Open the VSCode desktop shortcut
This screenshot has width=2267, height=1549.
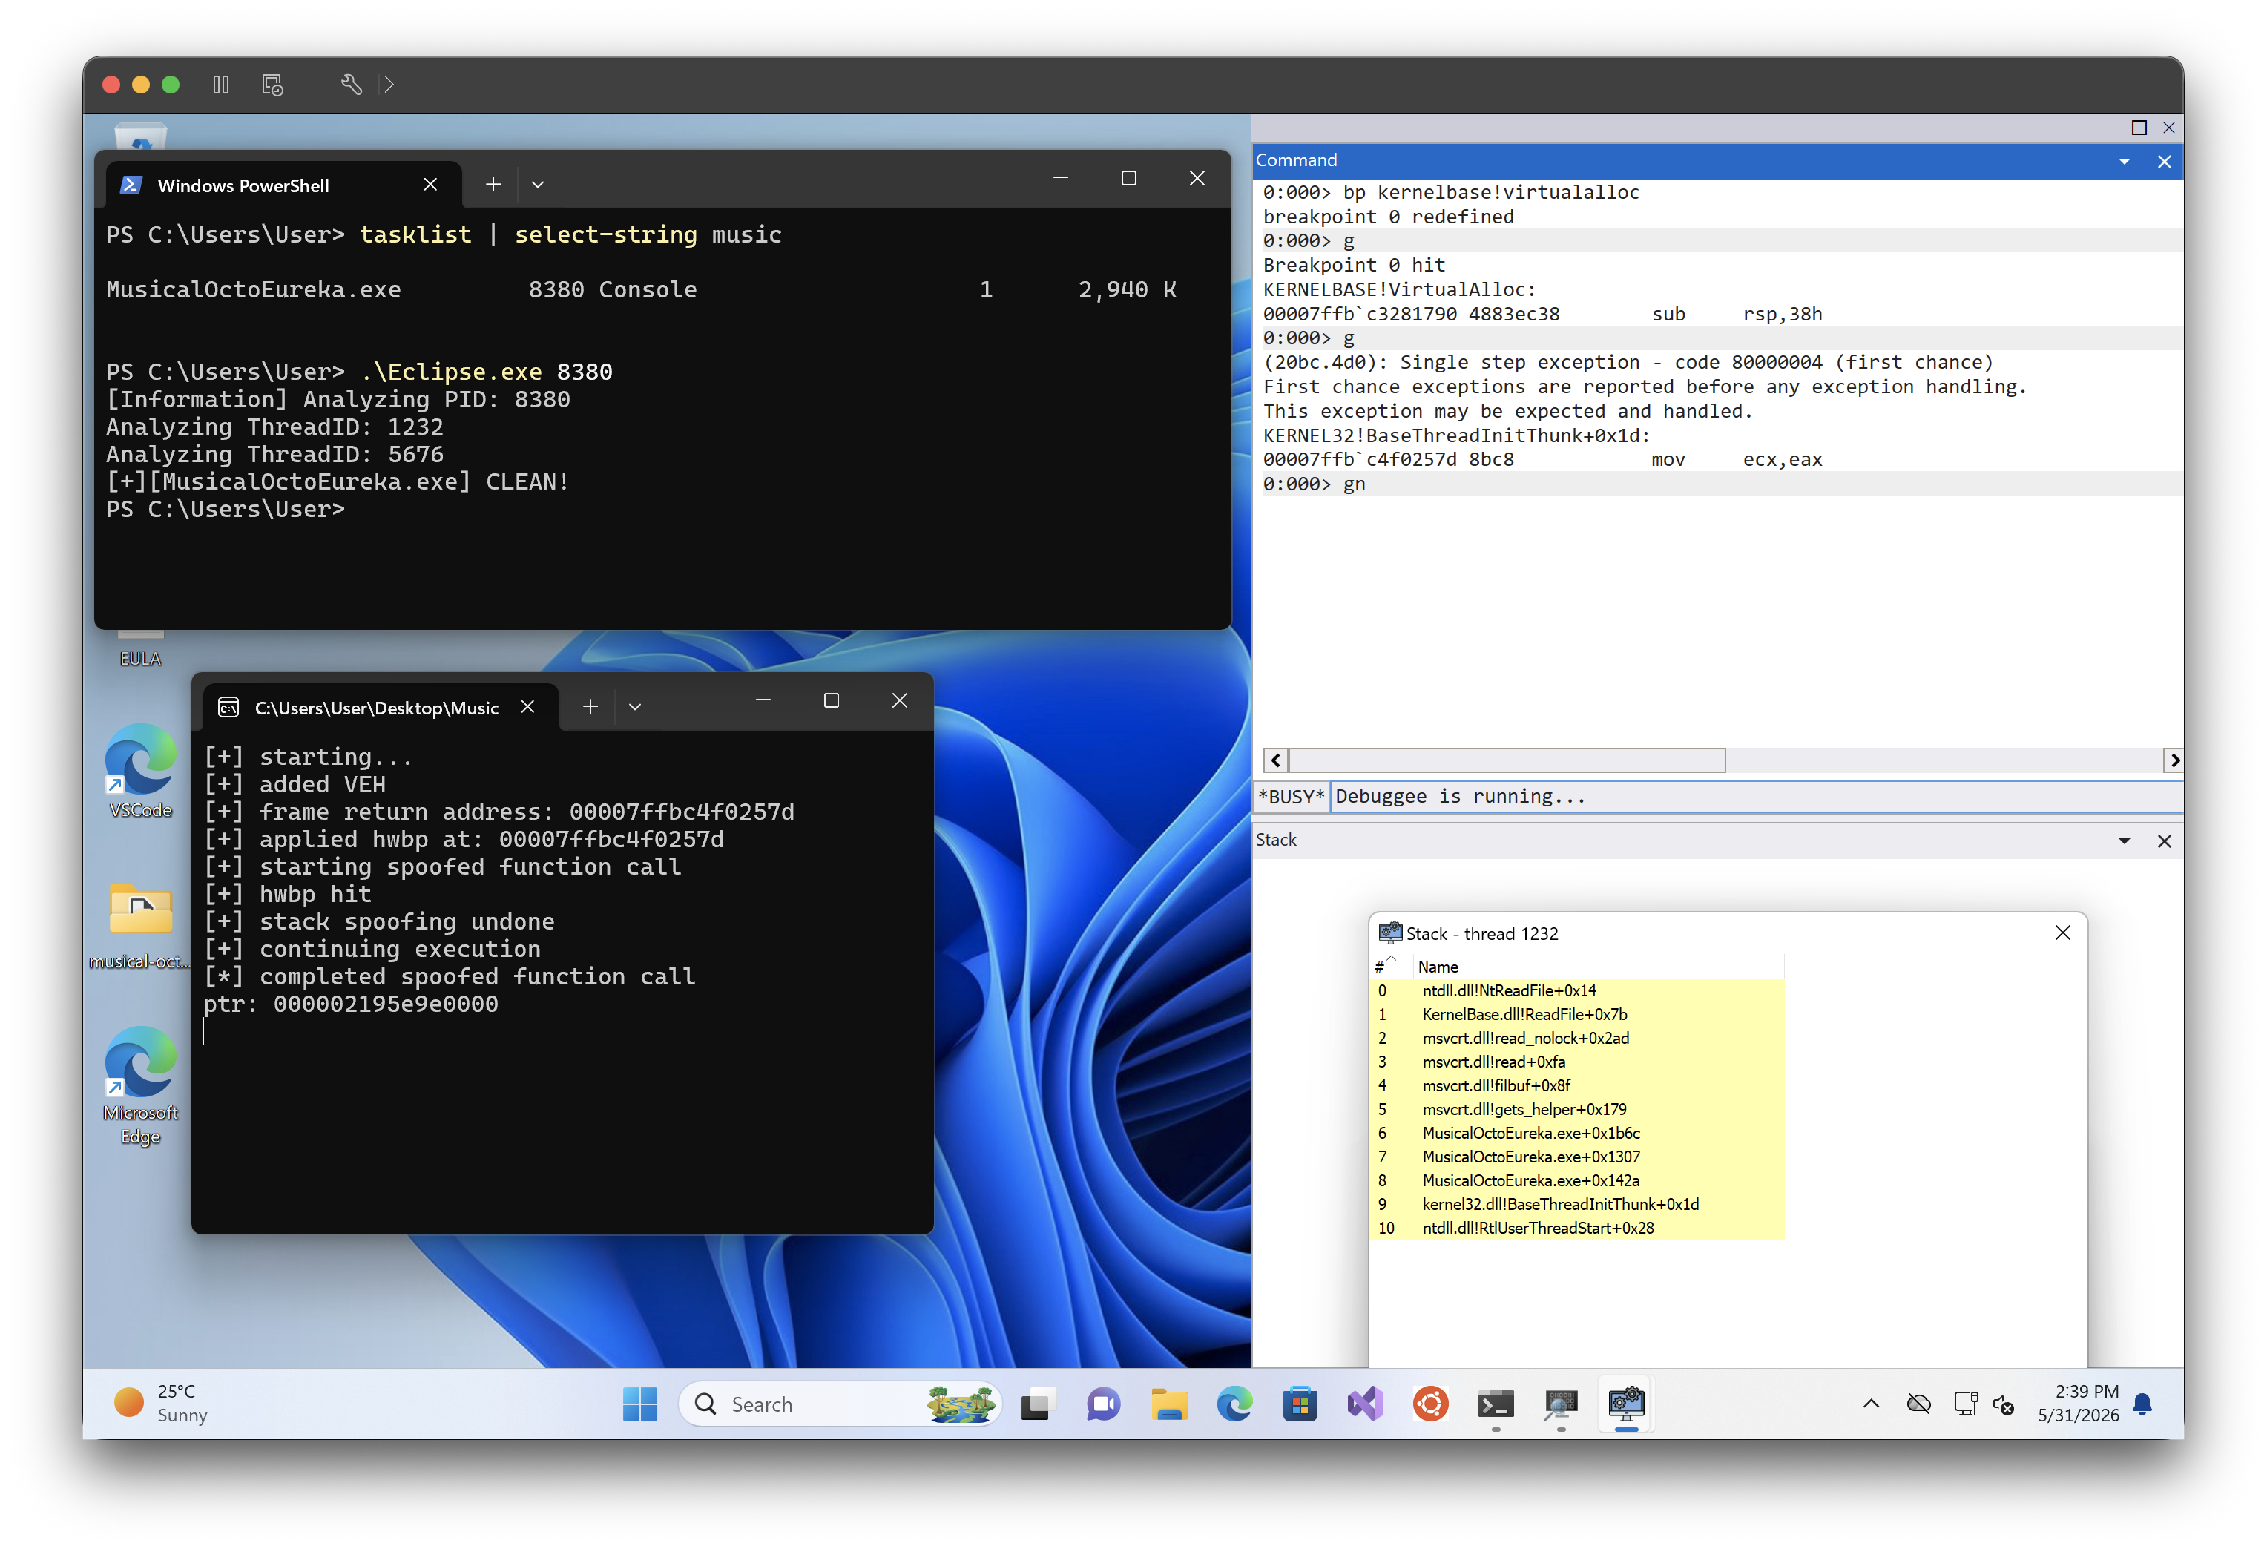(140, 771)
